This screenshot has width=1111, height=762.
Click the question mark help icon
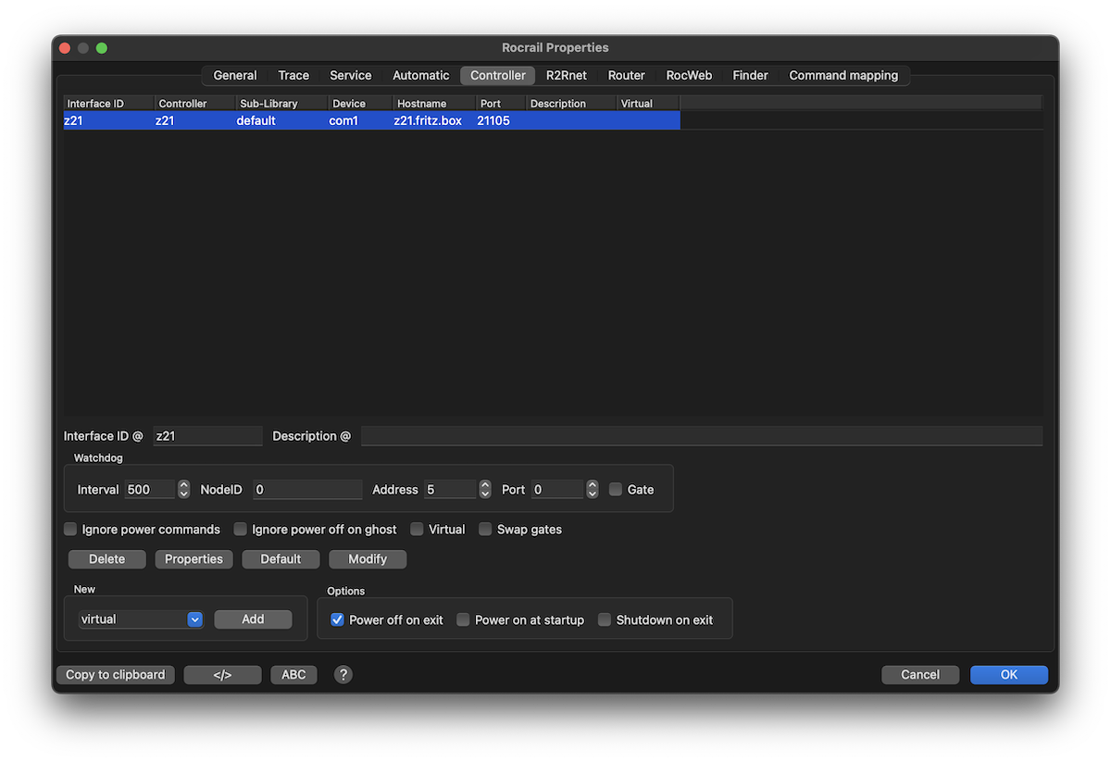(343, 675)
